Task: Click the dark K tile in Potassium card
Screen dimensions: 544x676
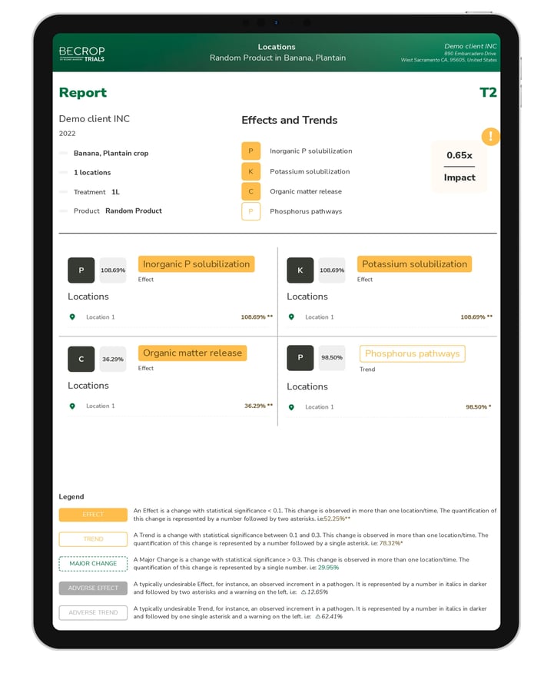Action: (x=300, y=270)
